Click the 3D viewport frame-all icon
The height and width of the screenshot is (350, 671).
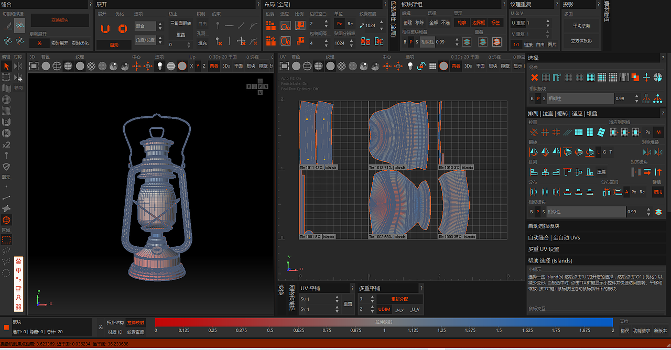click(x=34, y=66)
